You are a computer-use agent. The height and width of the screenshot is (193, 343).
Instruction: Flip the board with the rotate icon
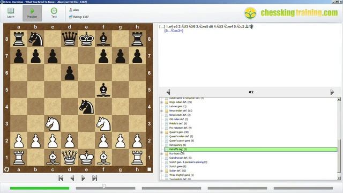coord(7,169)
